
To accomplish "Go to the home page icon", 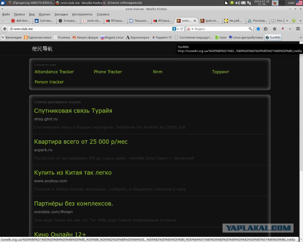I will pyautogui.click(x=275, y=29).
